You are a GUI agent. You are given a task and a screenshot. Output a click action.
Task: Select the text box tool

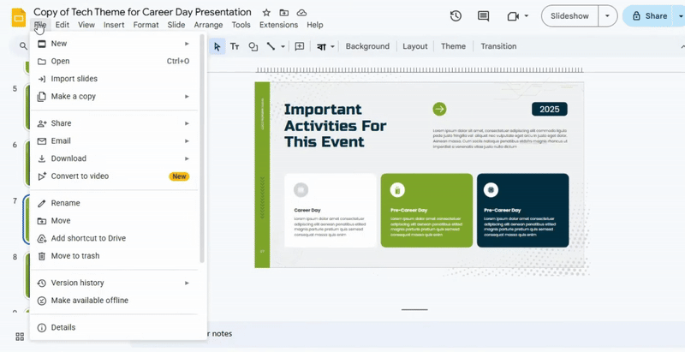tap(235, 46)
